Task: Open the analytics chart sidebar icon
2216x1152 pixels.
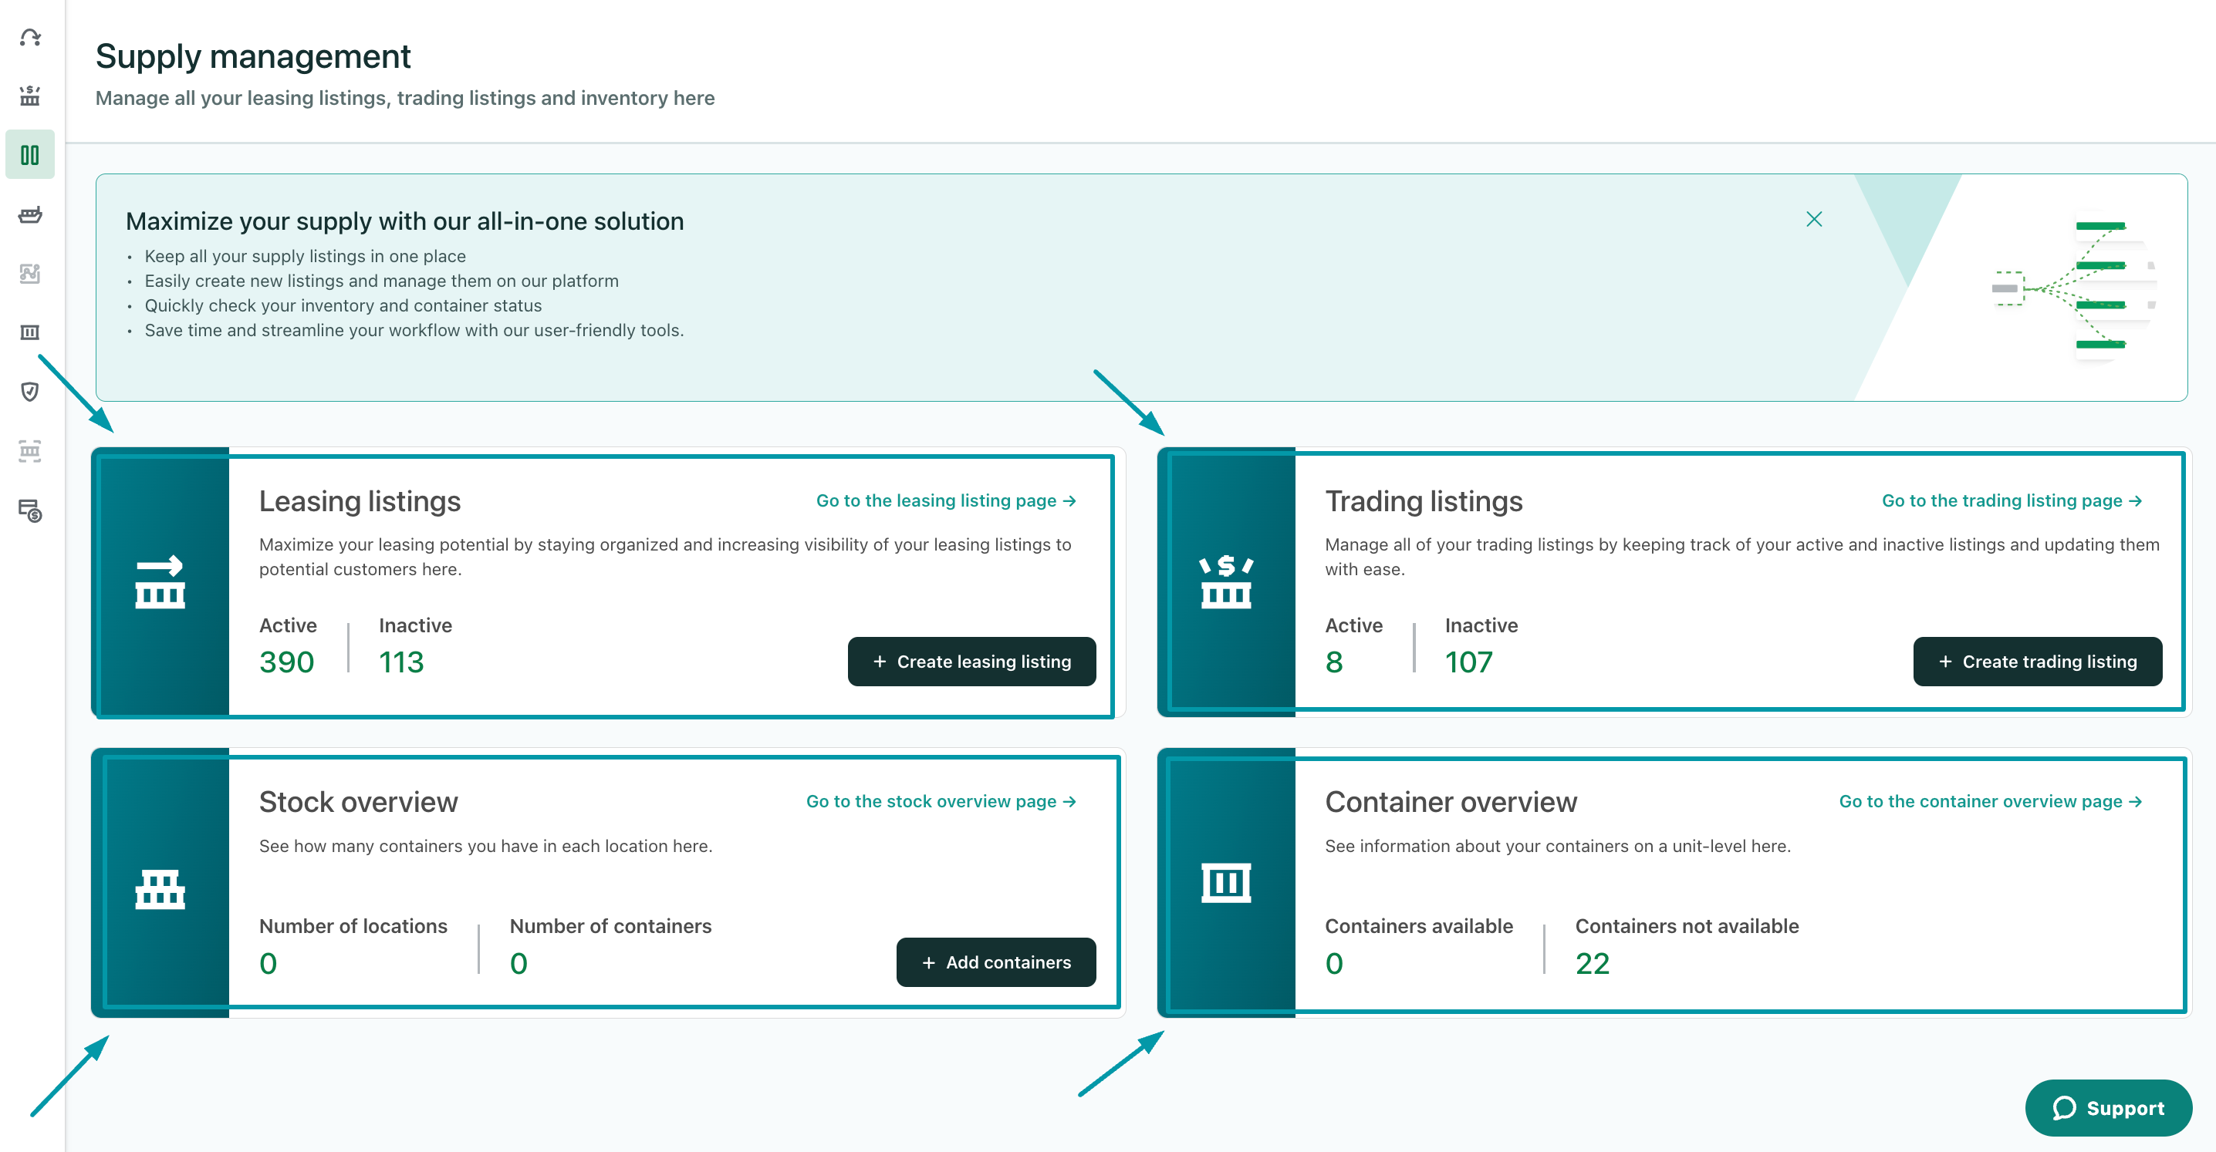Action: coord(30,274)
